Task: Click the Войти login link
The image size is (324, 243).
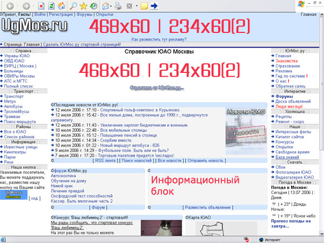Action: (x=40, y=15)
